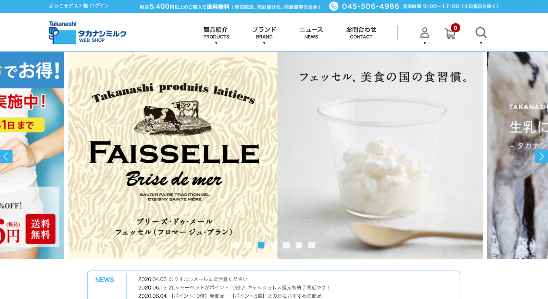548x299 pixels.
Task: Expand the BRAND dropdown arrow
Action: [x=264, y=43]
